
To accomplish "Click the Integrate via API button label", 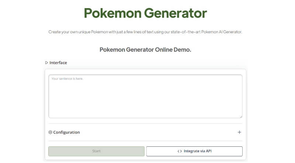I will pos(198,151).
